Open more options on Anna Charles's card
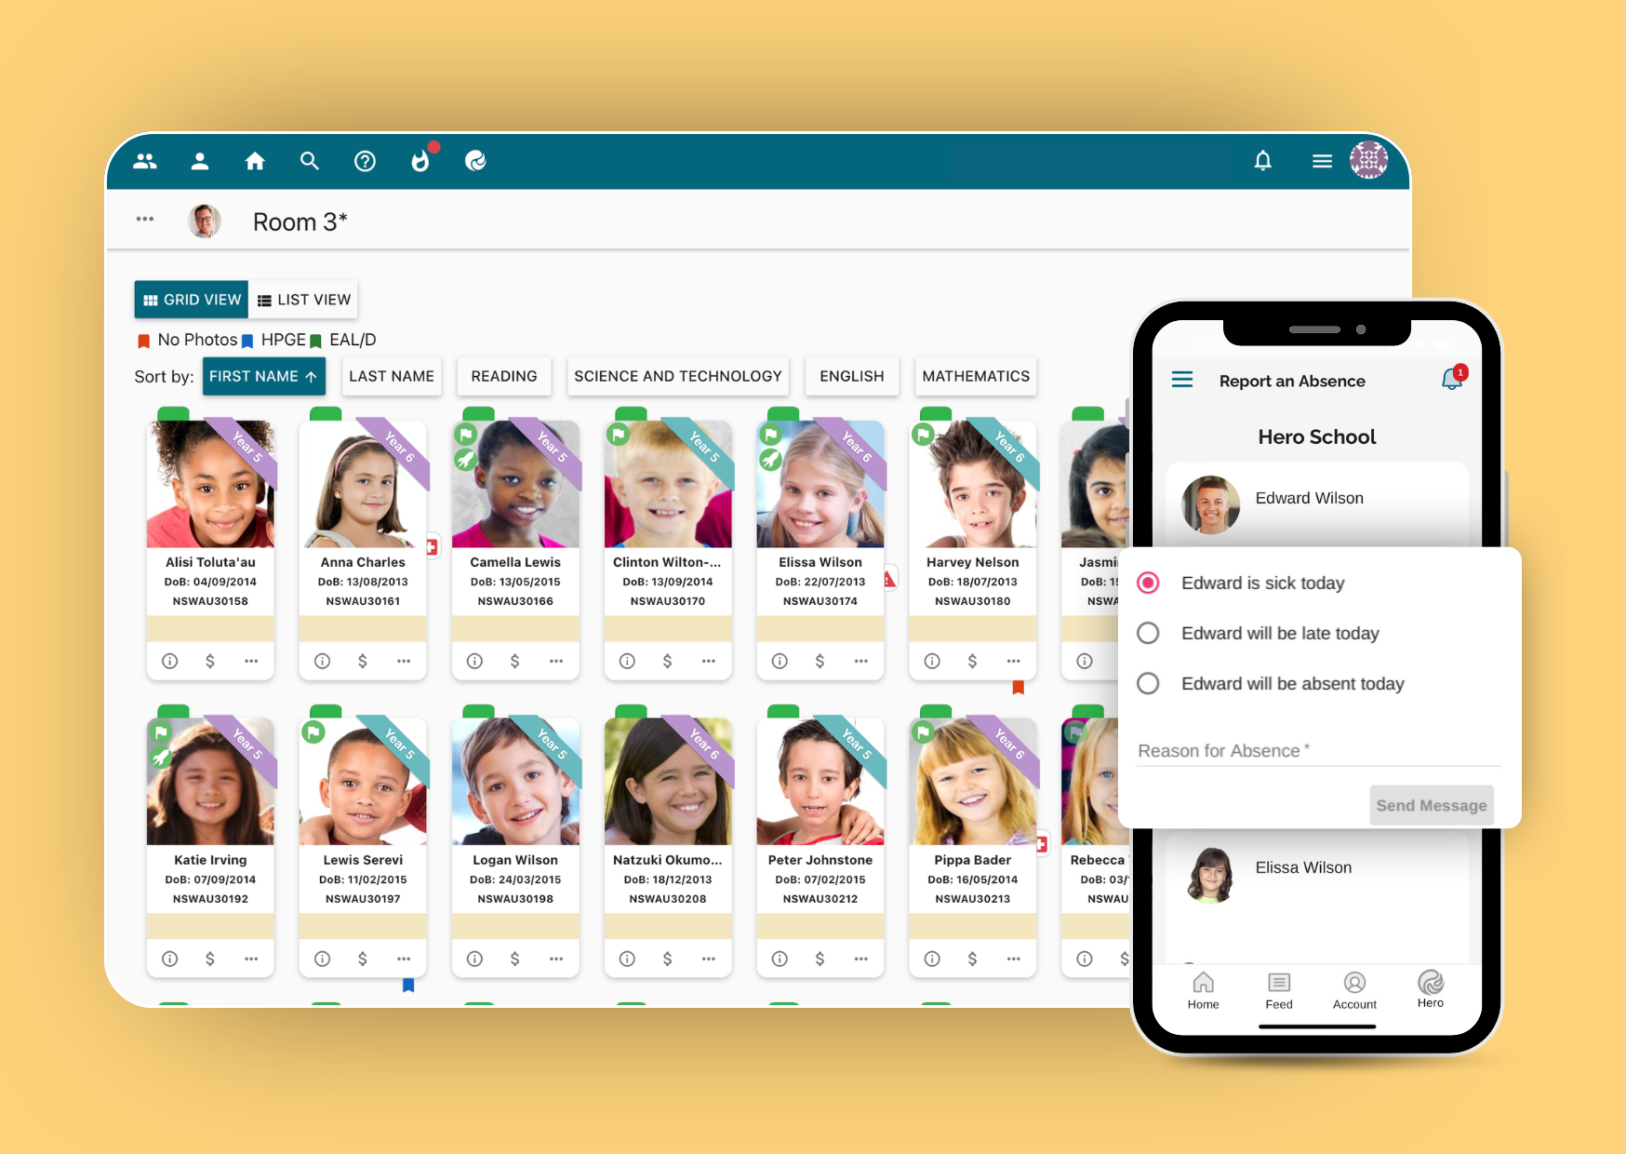 [403, 661]
